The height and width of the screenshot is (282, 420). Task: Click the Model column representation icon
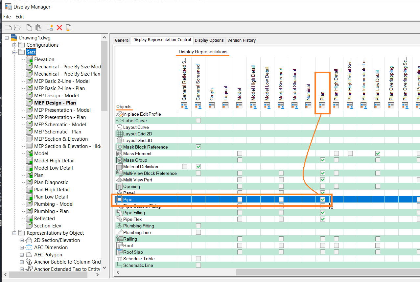tap(240, 105)
